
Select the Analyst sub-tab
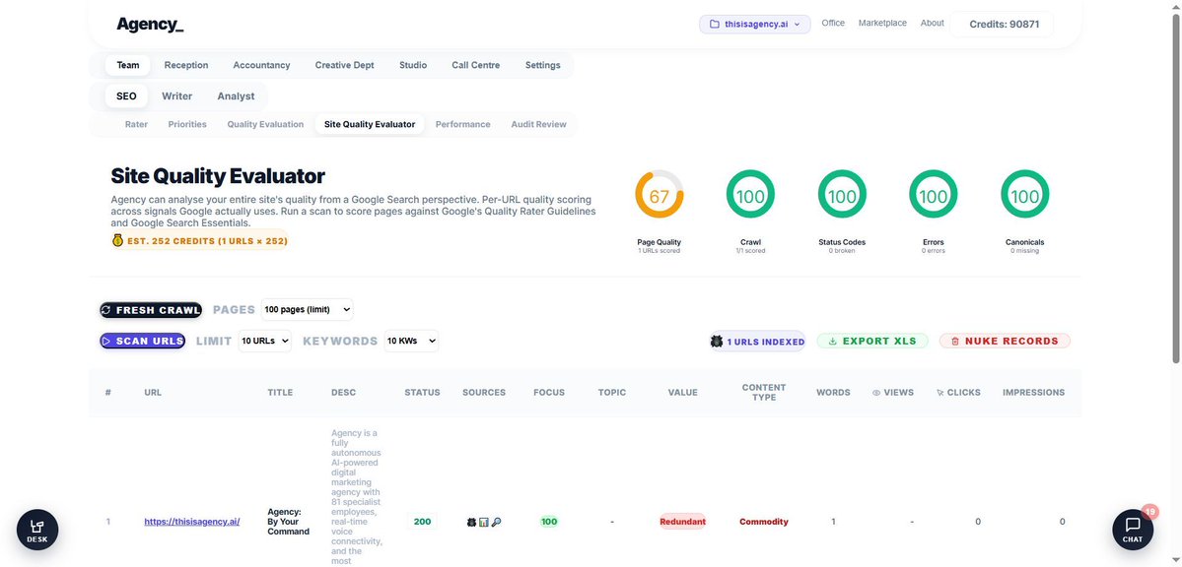[x=236, y=96]
